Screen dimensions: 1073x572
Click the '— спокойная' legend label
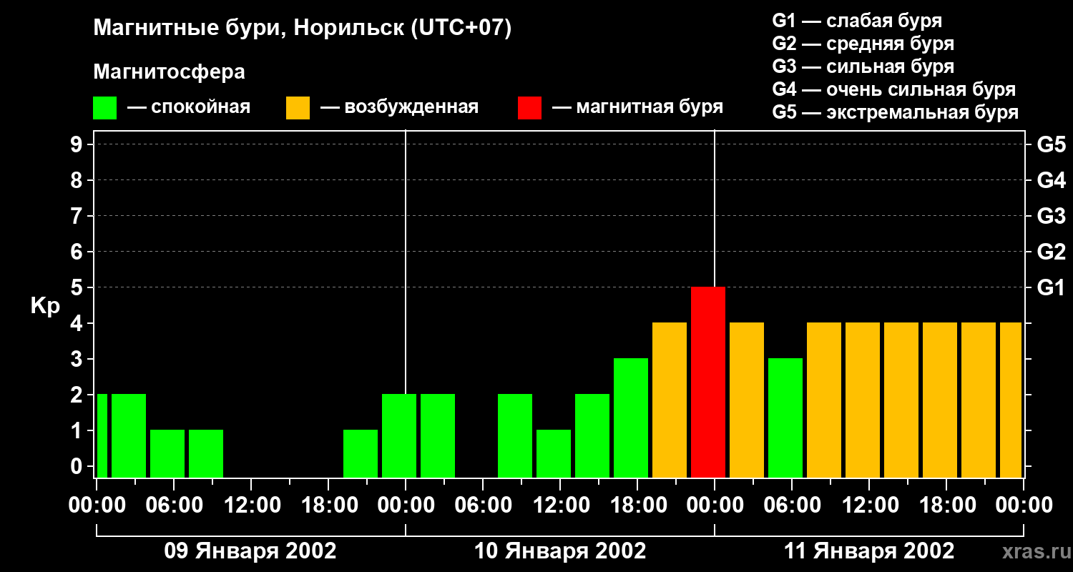[189, 108]
